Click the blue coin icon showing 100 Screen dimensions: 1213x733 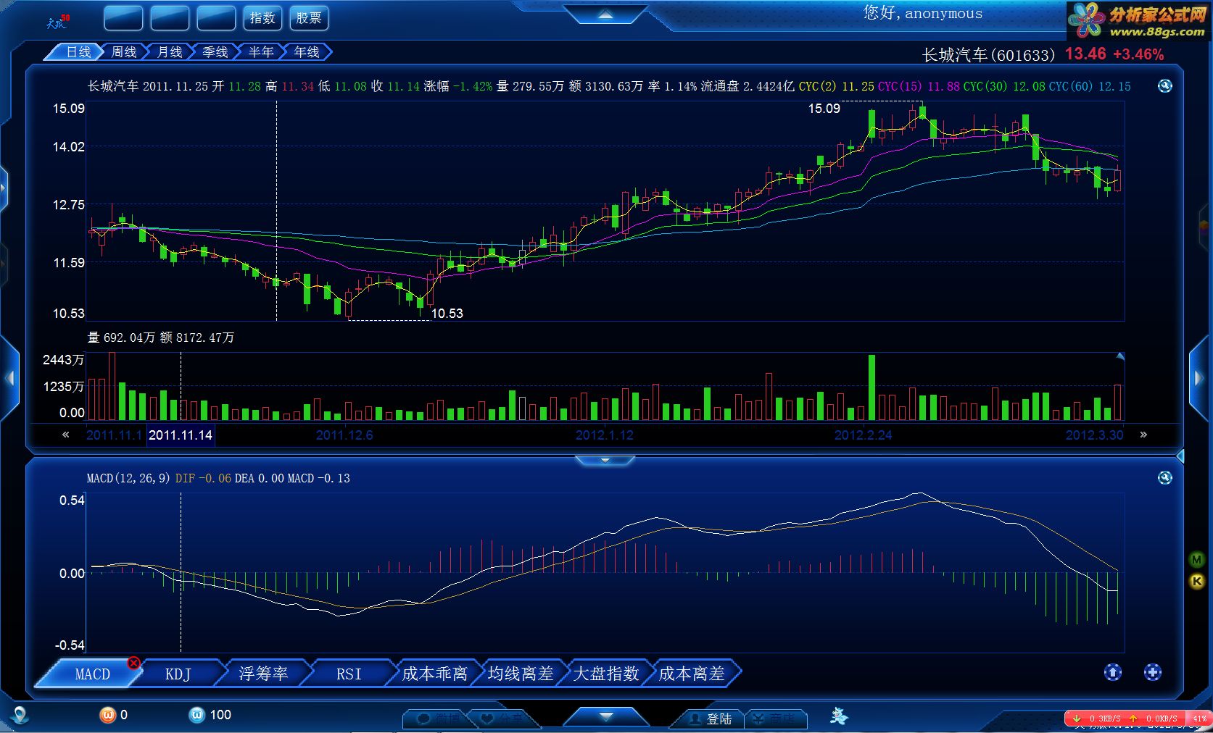[196, 715]
